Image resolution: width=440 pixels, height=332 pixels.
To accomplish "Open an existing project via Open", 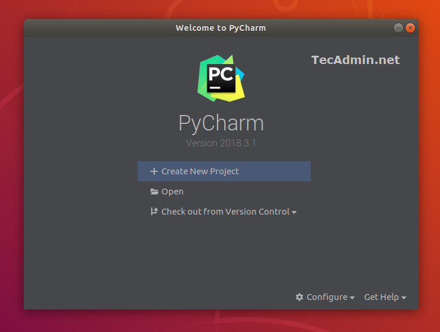I will tap(167, 191).
